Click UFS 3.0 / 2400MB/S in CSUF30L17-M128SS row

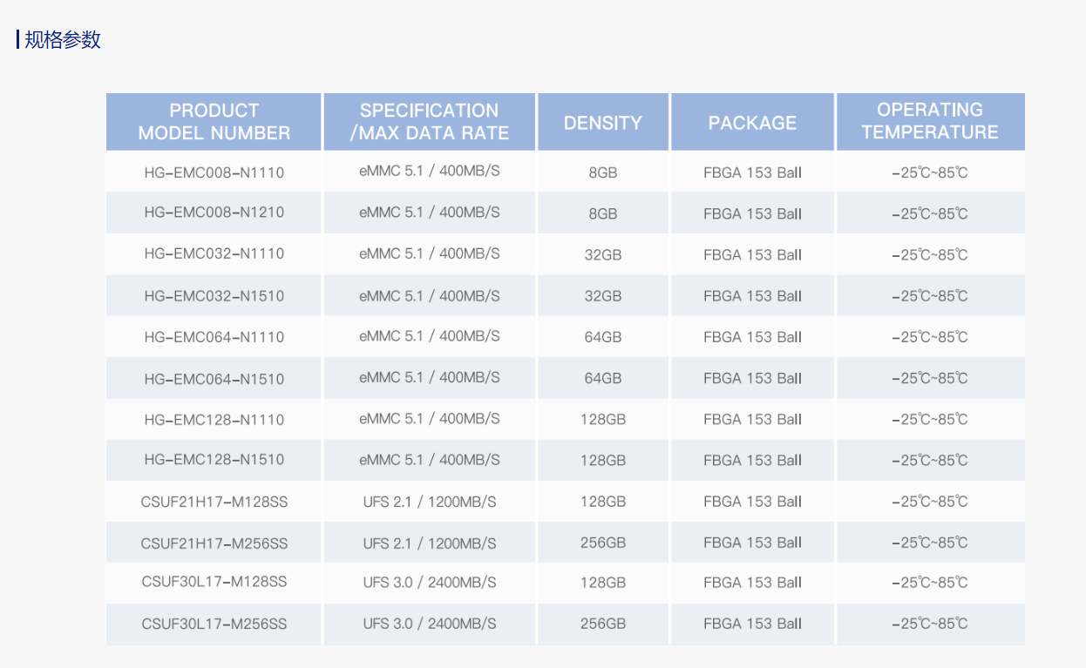point(430,582)
